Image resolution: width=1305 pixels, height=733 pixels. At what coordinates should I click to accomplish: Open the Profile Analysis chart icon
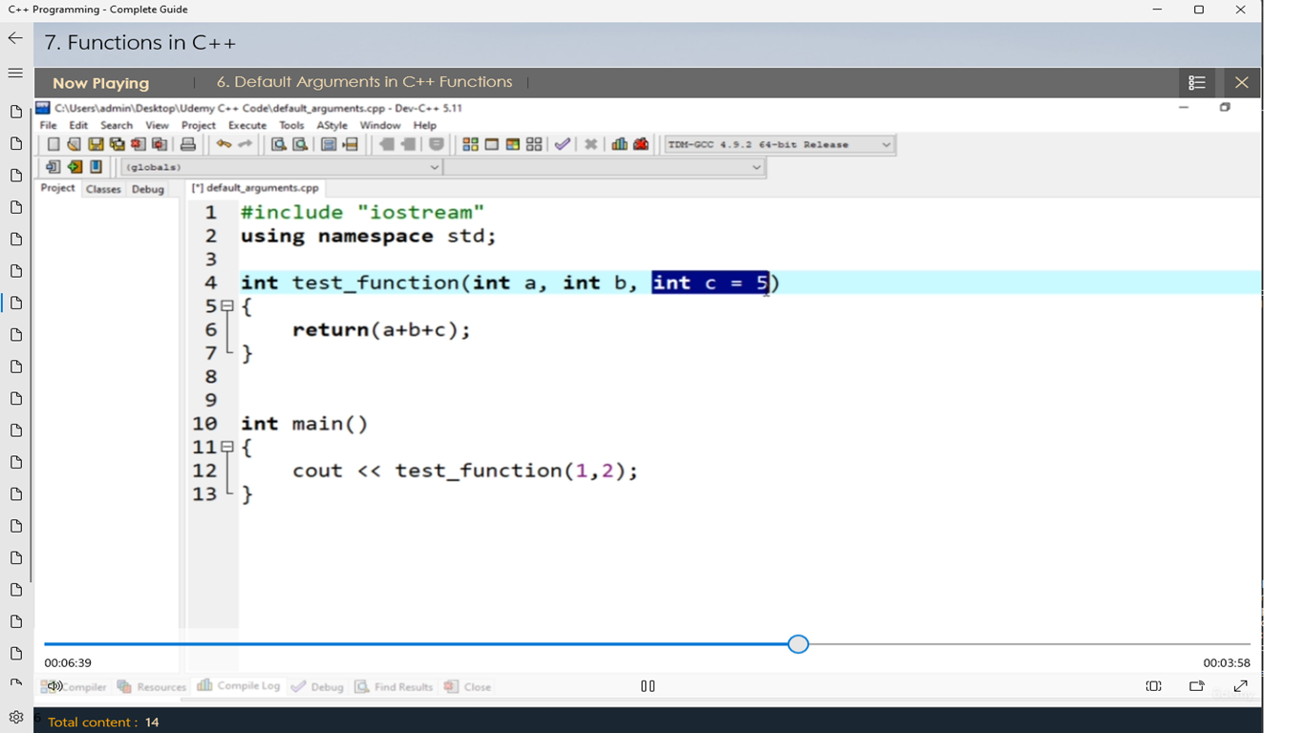point(620,143)
